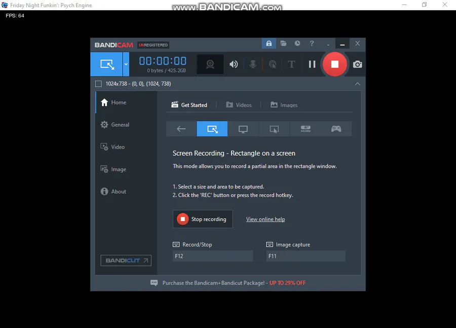The height and width of the screenshot is (328, 456).
Task: Toggle the speaker sound icon
Action: 234,64
